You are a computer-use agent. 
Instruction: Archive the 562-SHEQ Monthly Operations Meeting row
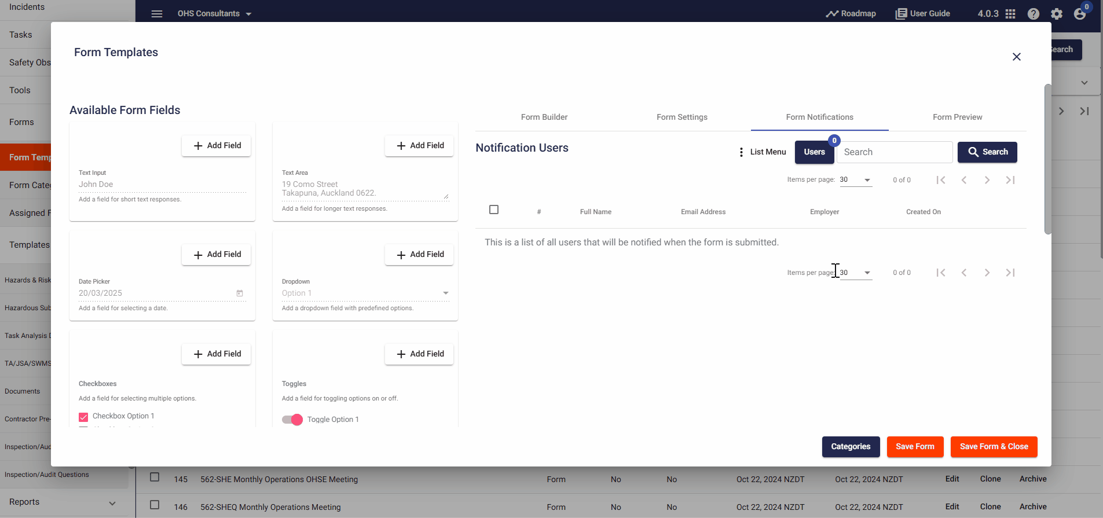coord(1033,507)
